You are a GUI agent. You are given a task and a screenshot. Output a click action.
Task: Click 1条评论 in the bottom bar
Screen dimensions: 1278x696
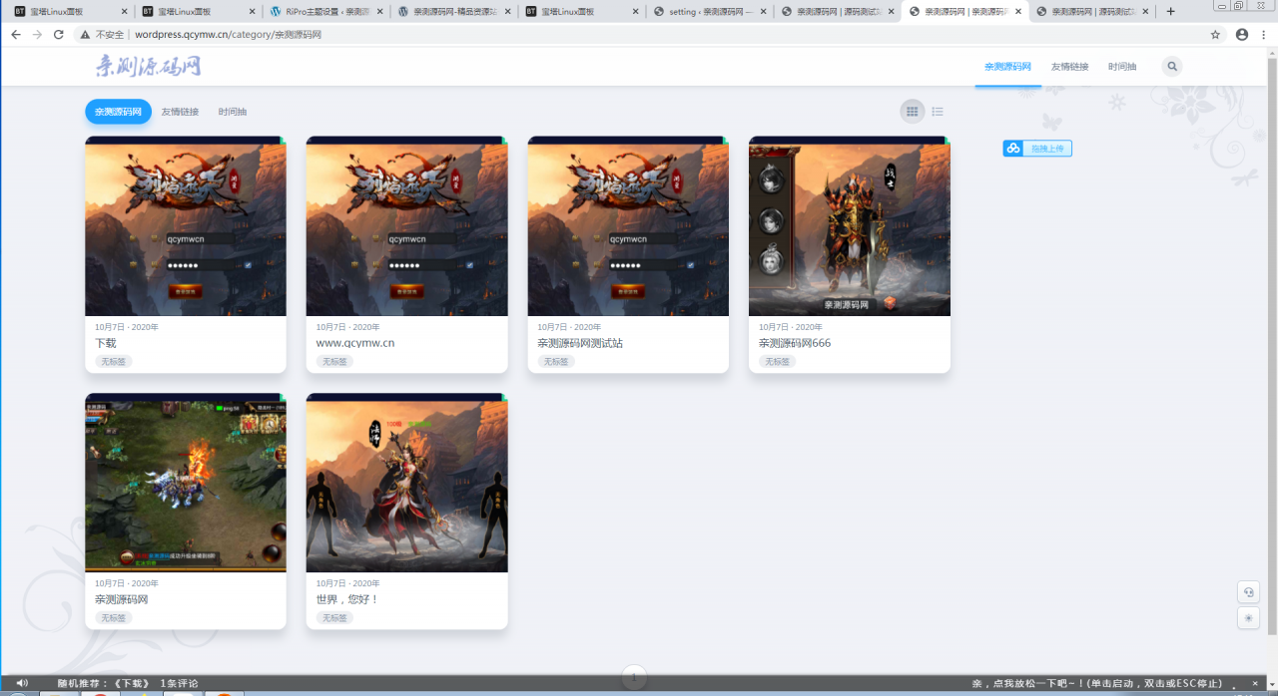click(180, 683)
